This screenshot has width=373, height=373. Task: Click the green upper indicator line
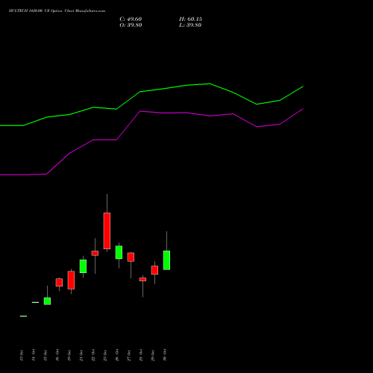(x=151, y=90)
